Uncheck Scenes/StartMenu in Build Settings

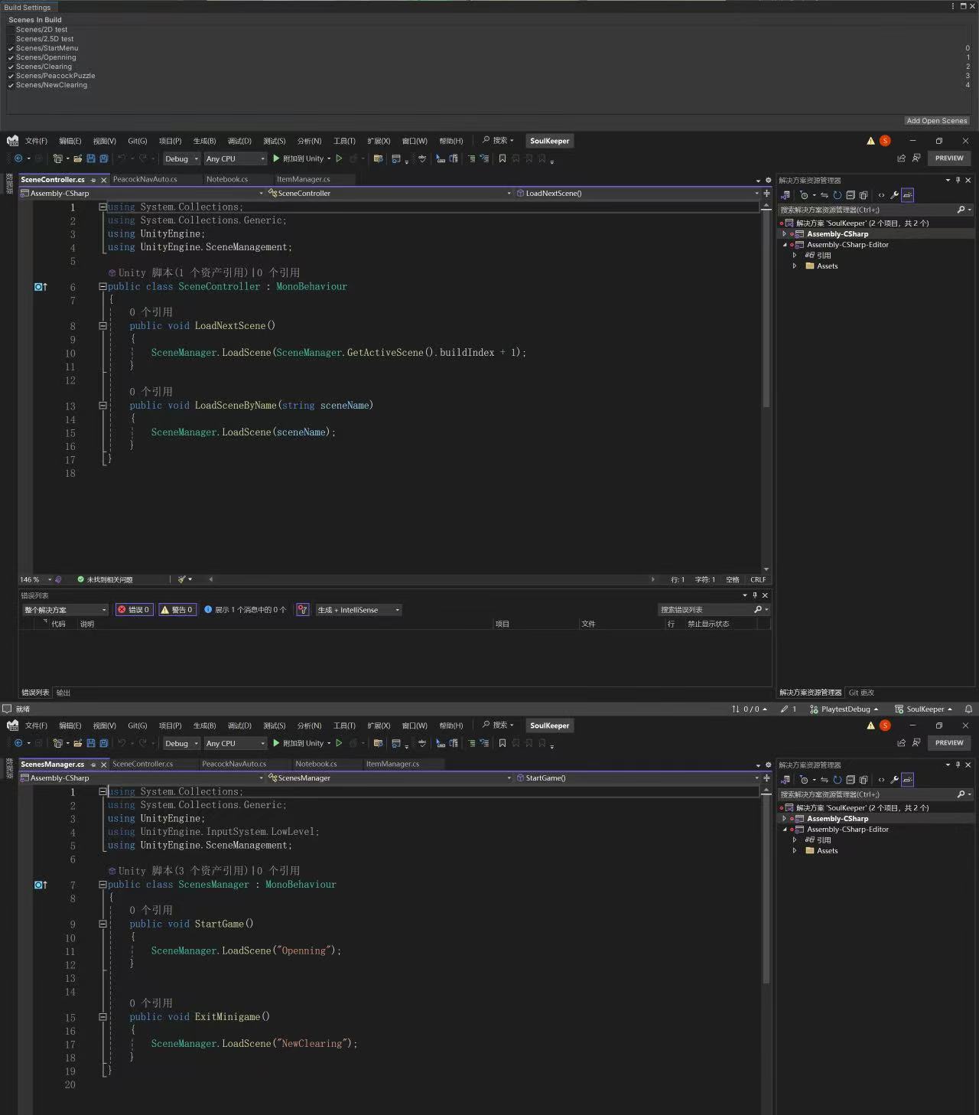point(11,48)
